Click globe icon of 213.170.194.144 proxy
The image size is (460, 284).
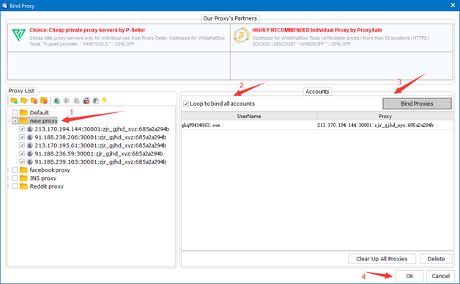[x=29, y=129]
